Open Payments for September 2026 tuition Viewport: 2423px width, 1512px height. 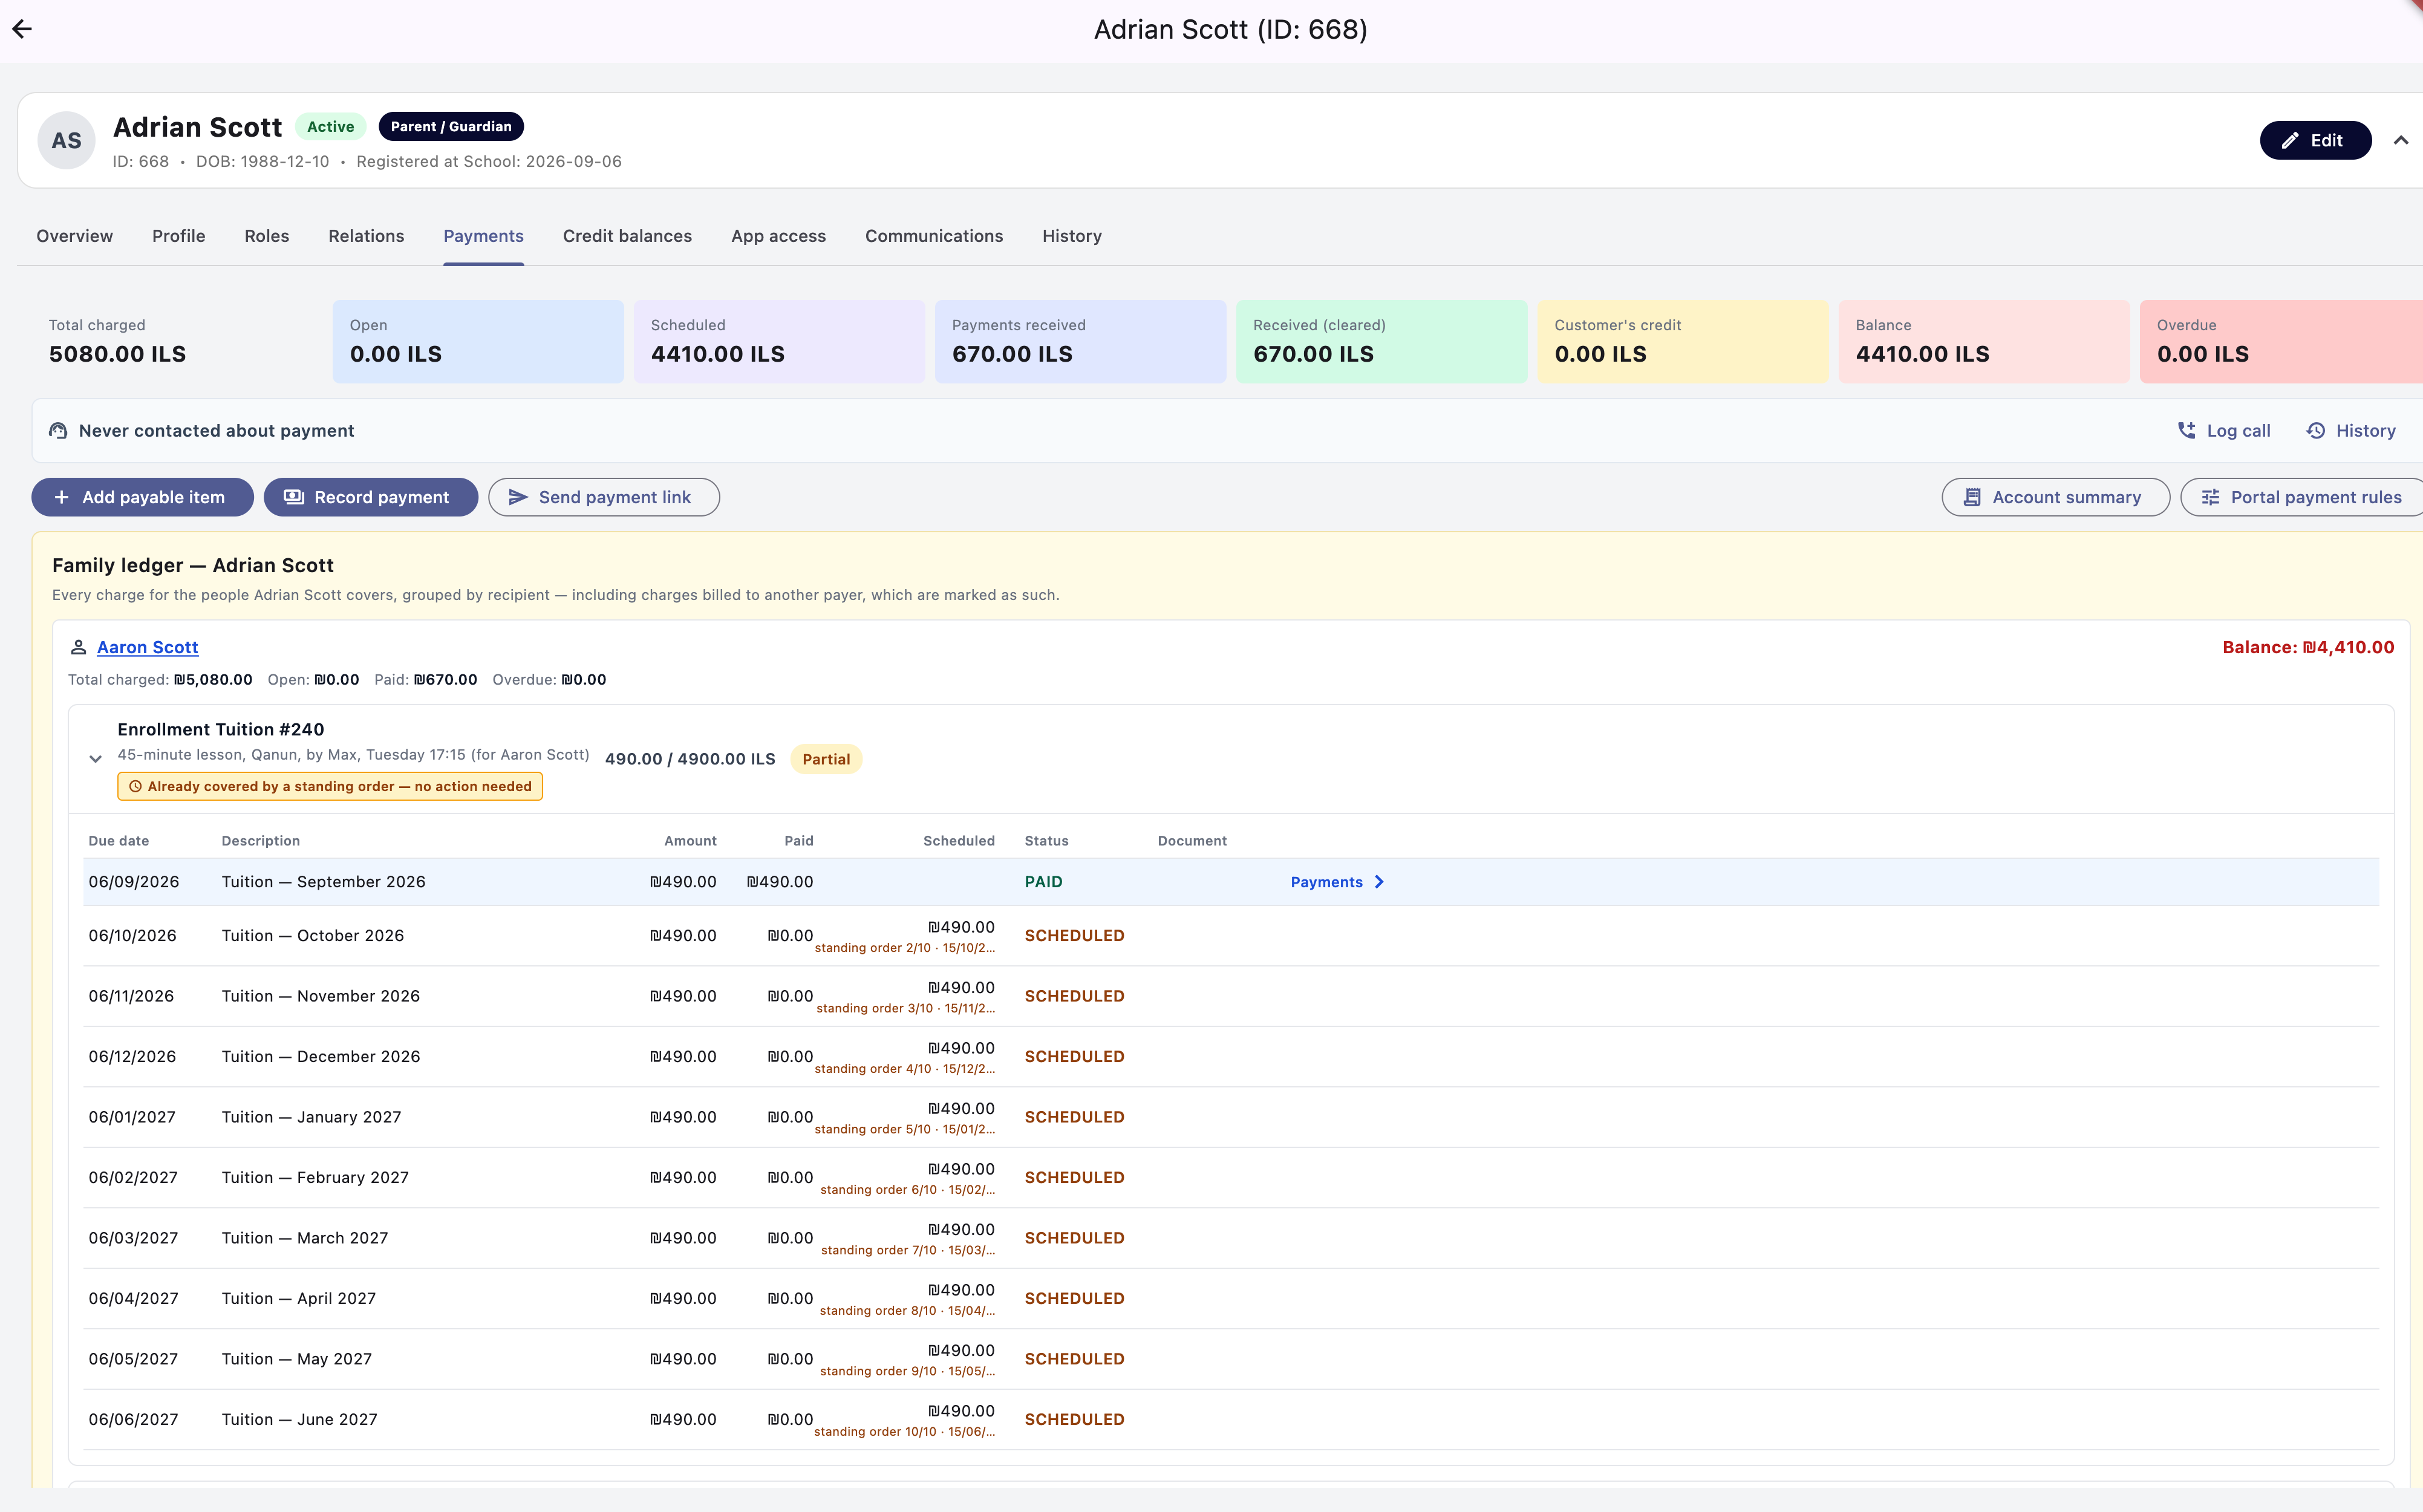(x=1337, y=882)
